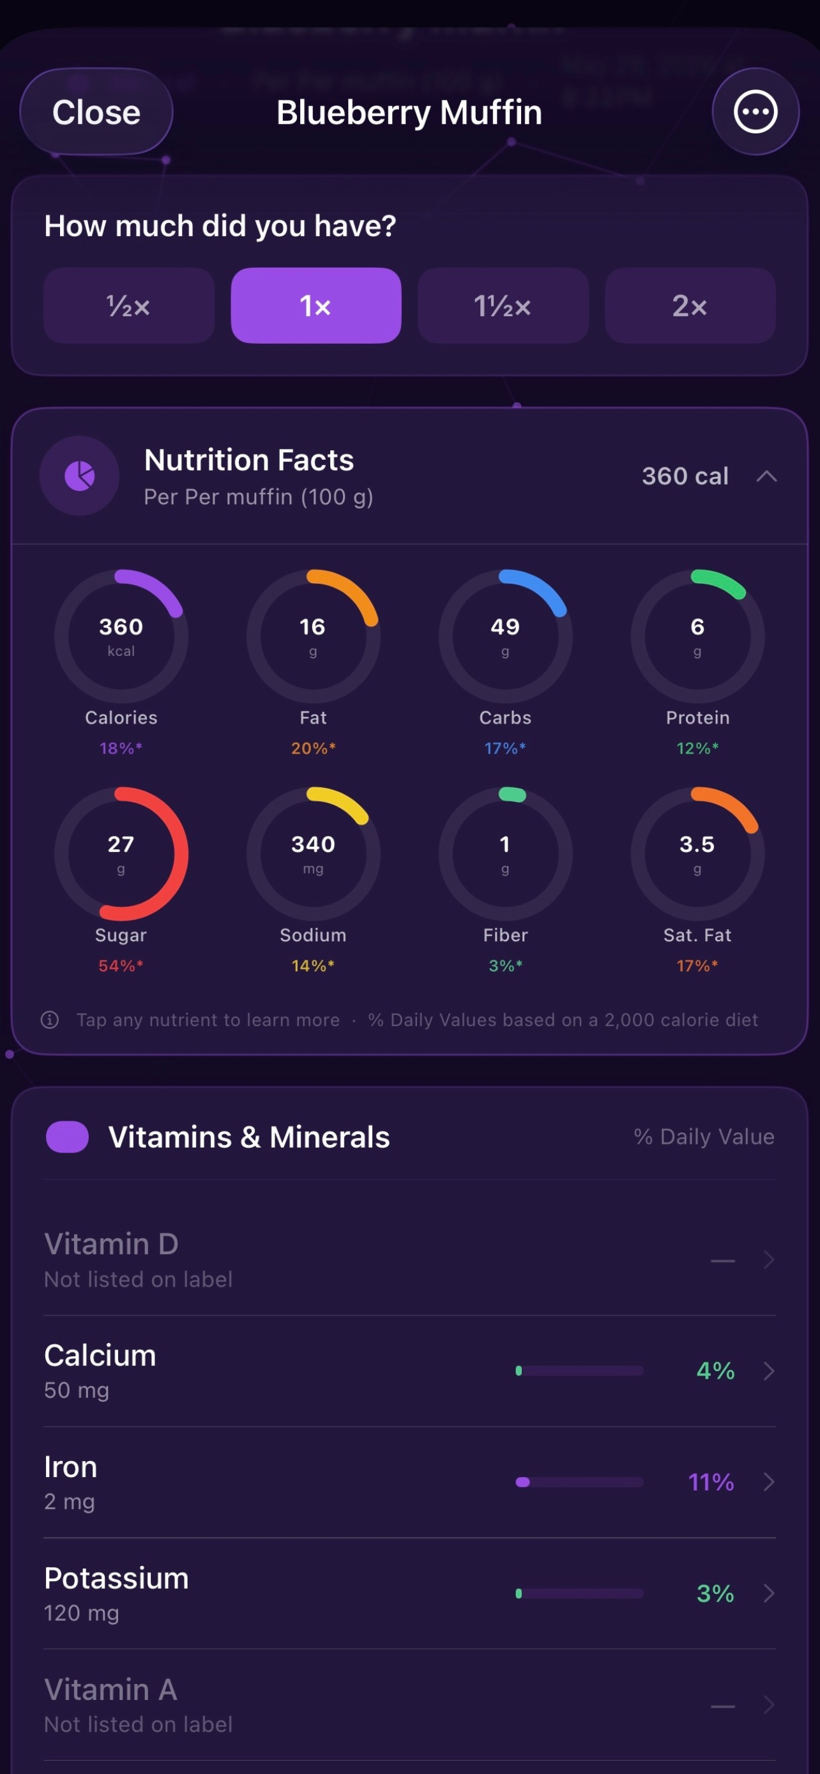Open the three-dot more options menu
The height and width of the screenshot is (1774, 820).
point(755,112)
